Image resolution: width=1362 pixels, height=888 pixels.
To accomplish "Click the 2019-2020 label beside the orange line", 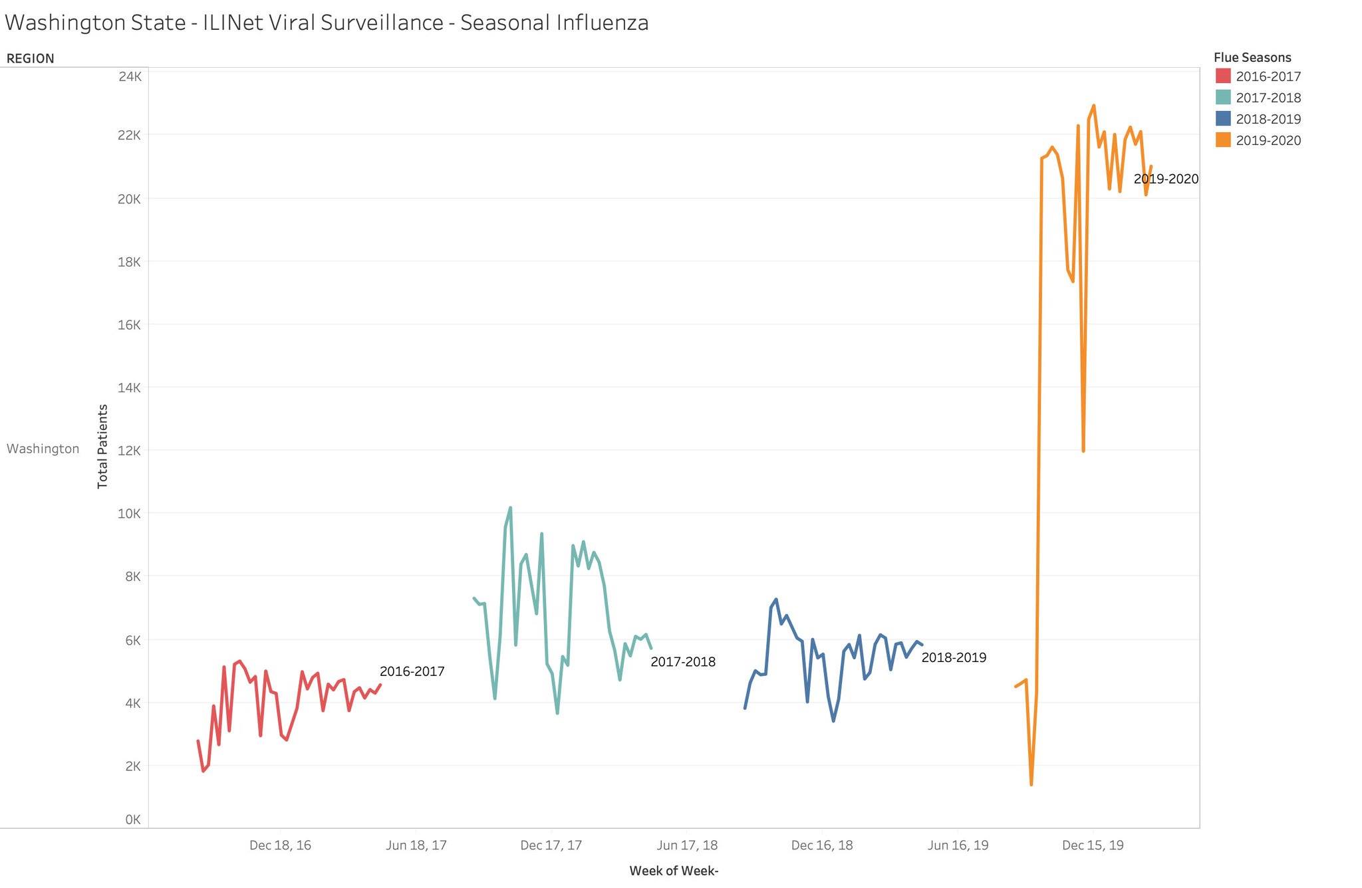I will click(x=1166, y=179).
